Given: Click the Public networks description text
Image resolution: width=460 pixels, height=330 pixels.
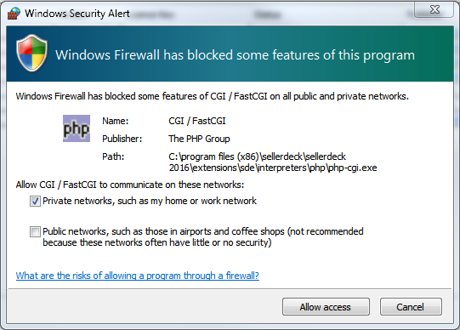Looking at the screenshot, I should (x=203, y=237).
